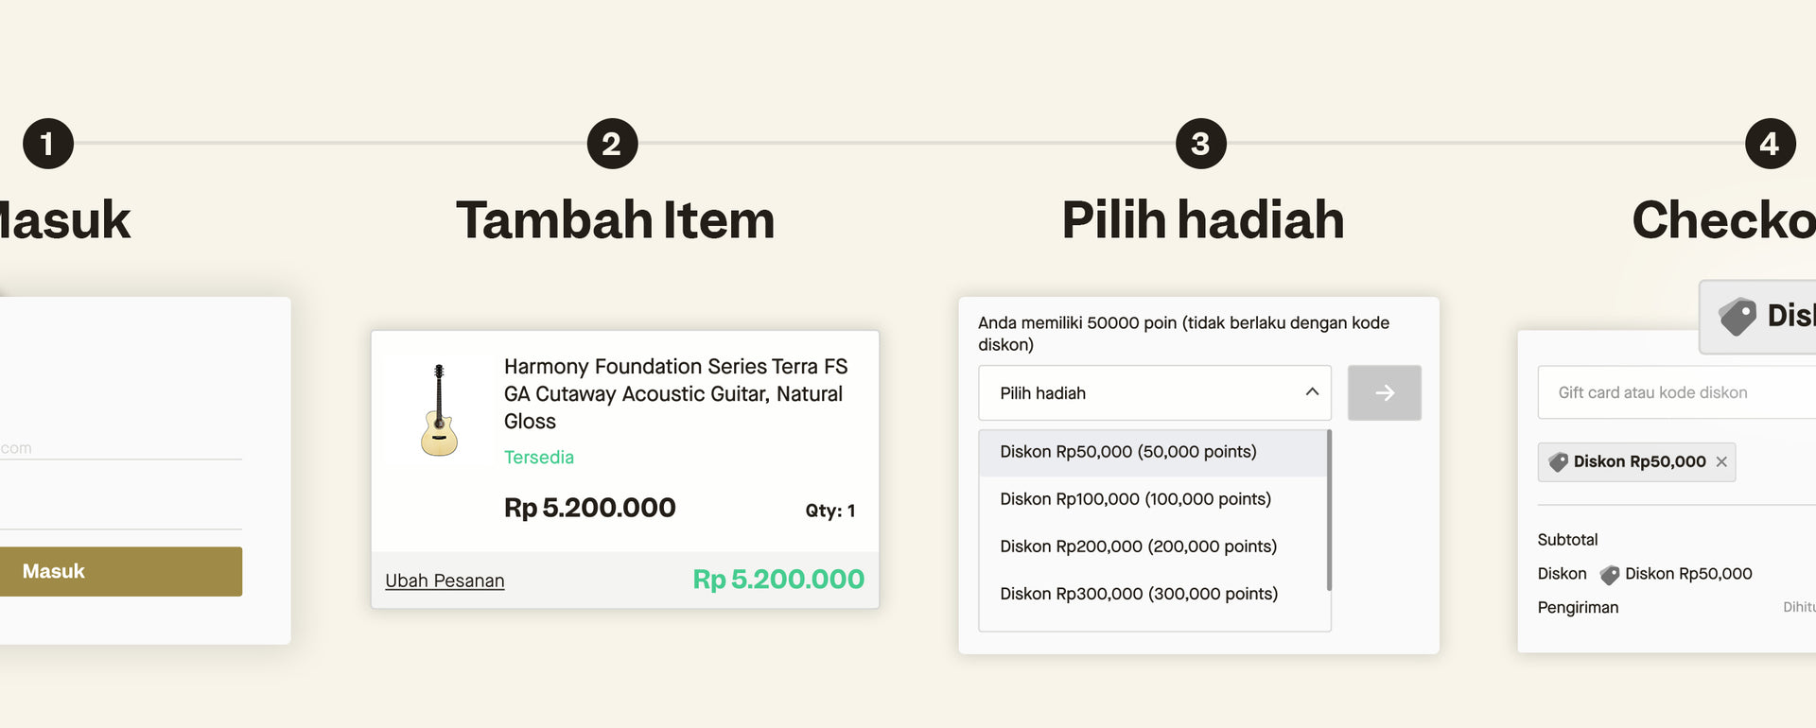Choose Diskon Rp200,000 (200,000 points) option

pos(1138,546)
